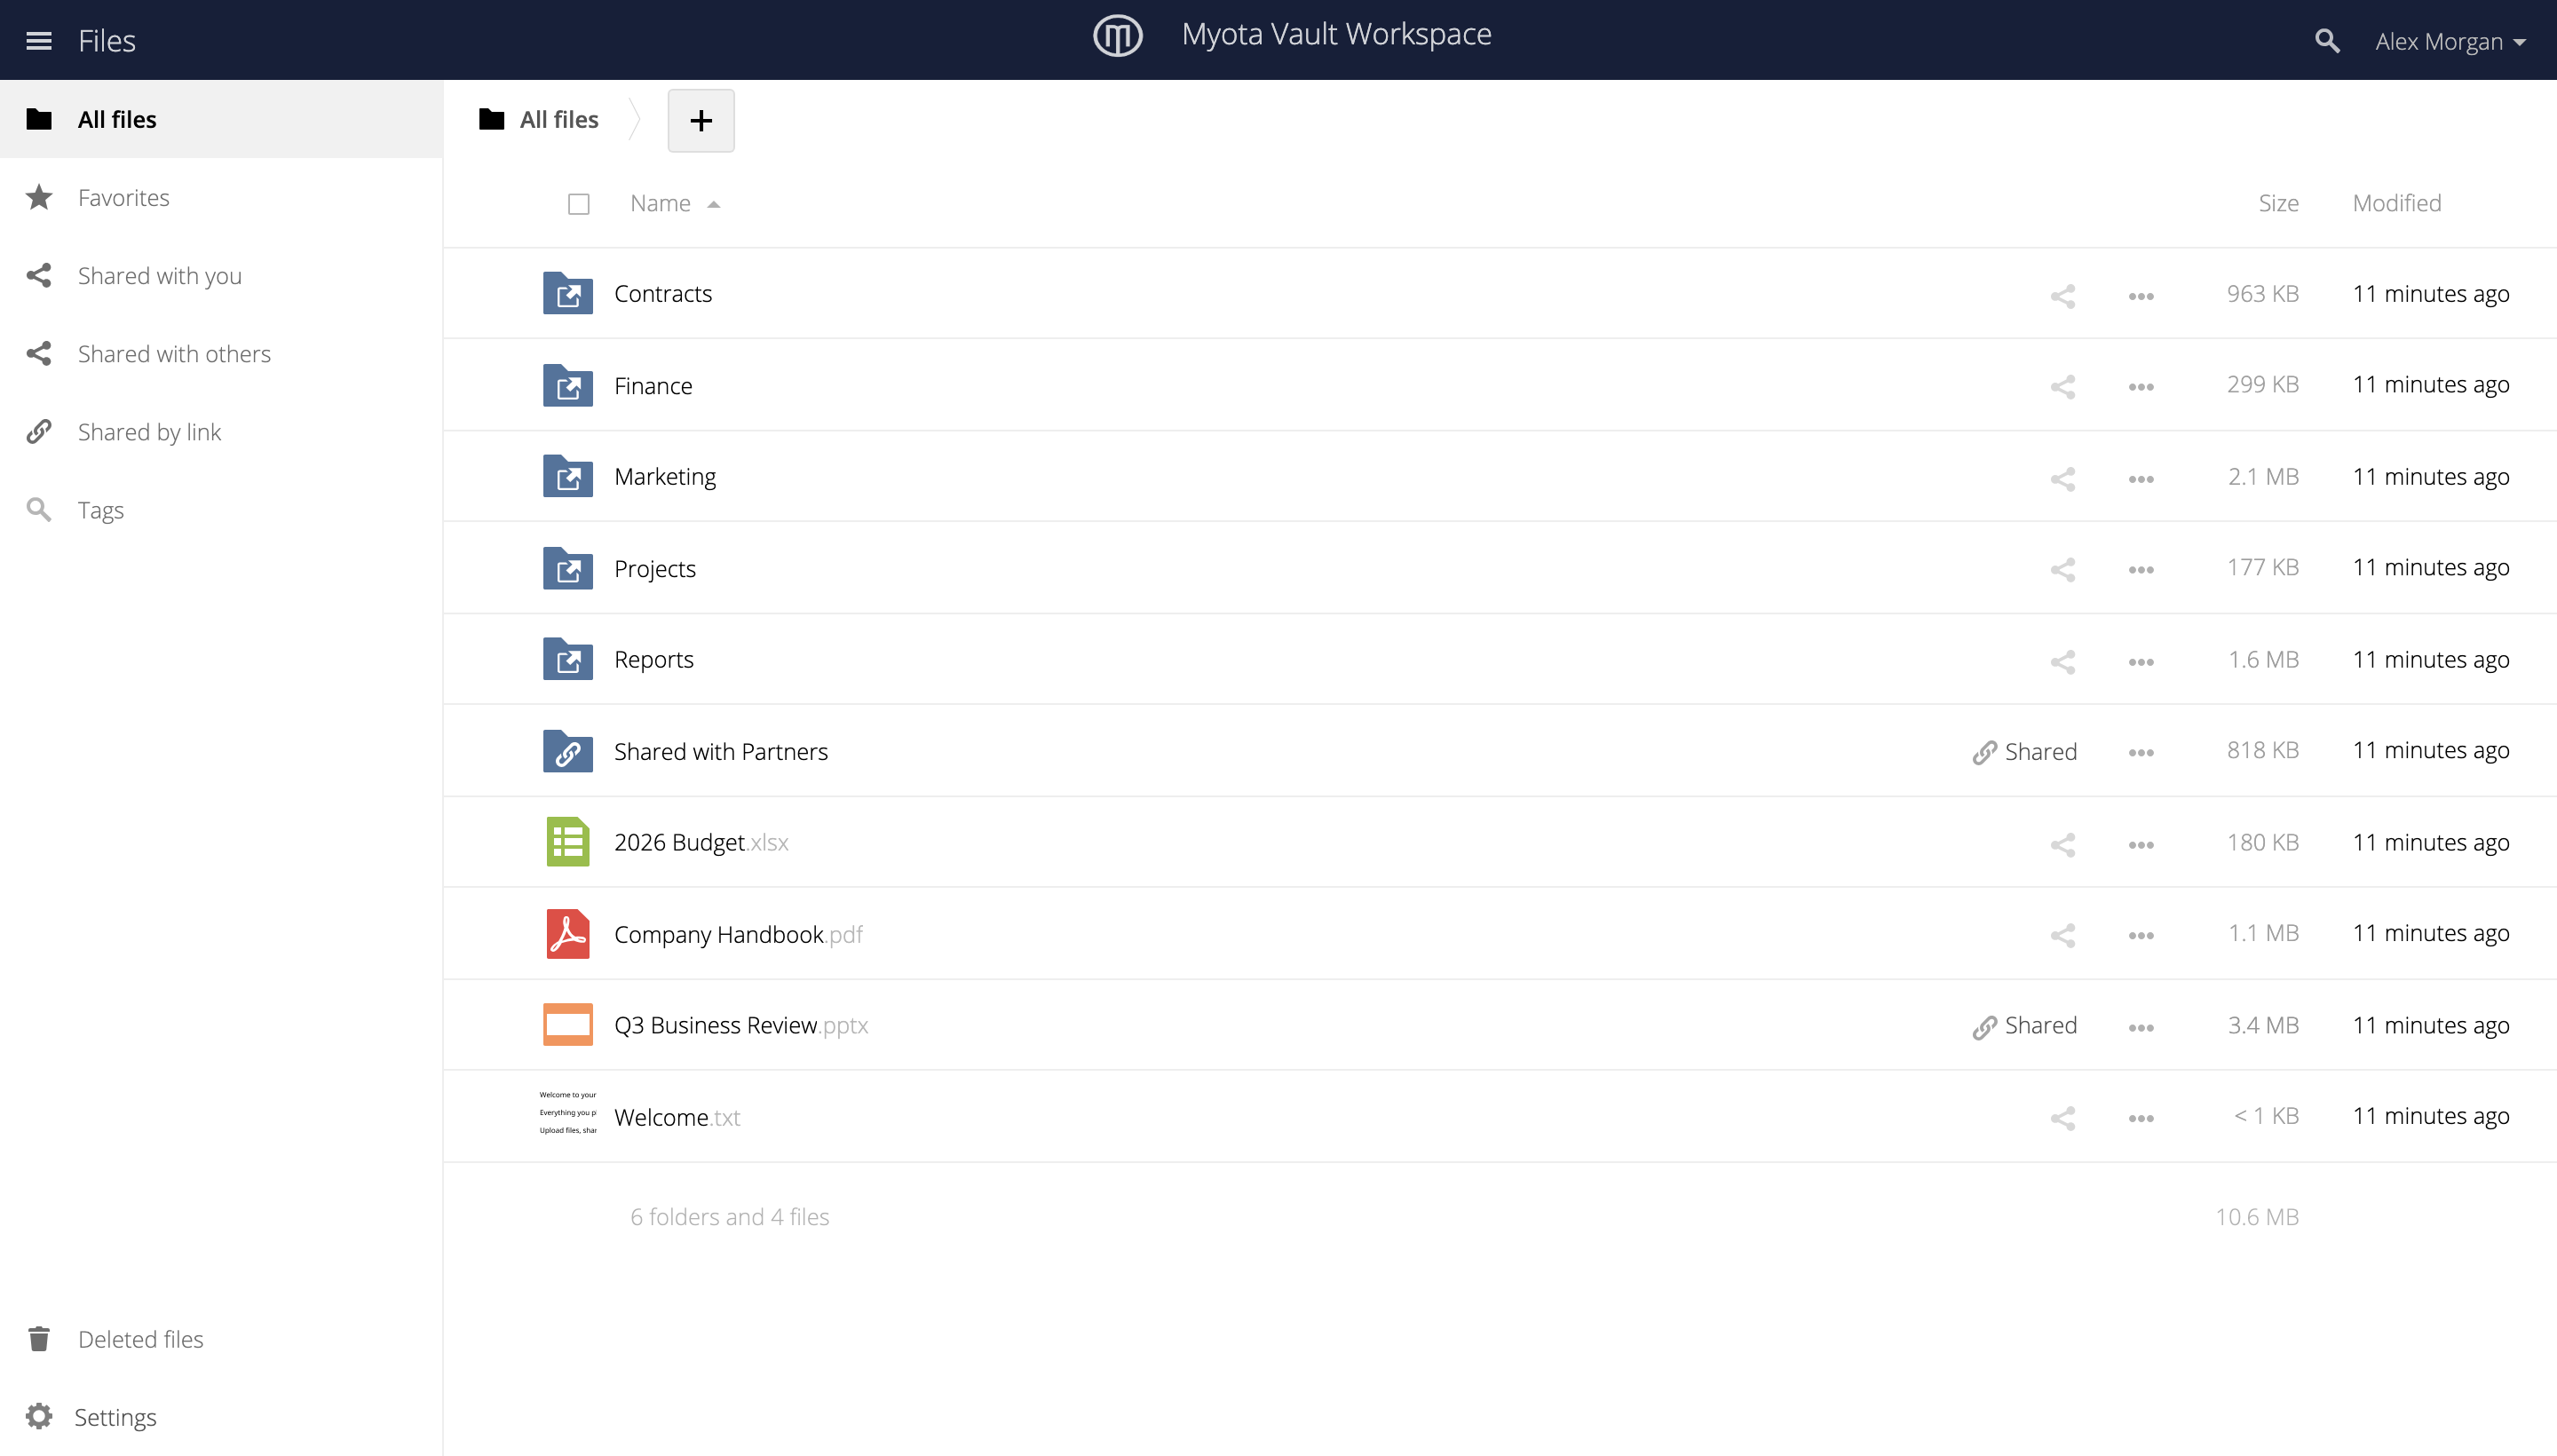Viewport: 2557px width, 1456px height.
Task: Click the share icon for Welcome.txt
Action: pos(2062,1117)
